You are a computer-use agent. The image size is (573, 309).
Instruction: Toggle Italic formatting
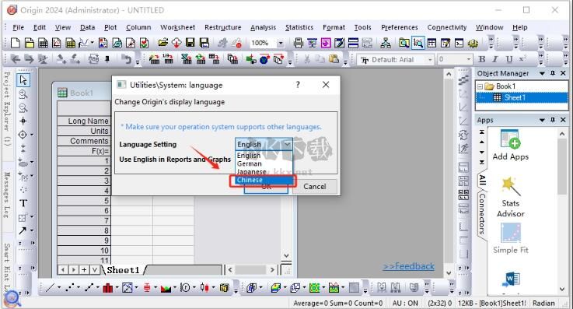point(495,59)
